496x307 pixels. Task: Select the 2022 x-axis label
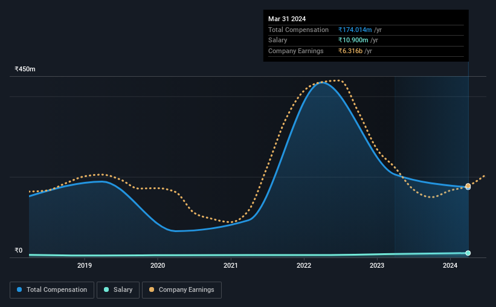(304, 265)
